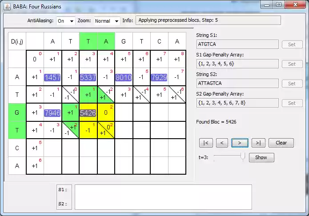This screenshot has width=309, height=216.
Task: Click highlighted bloc cell labeled 5426
Action: point(88,113)
